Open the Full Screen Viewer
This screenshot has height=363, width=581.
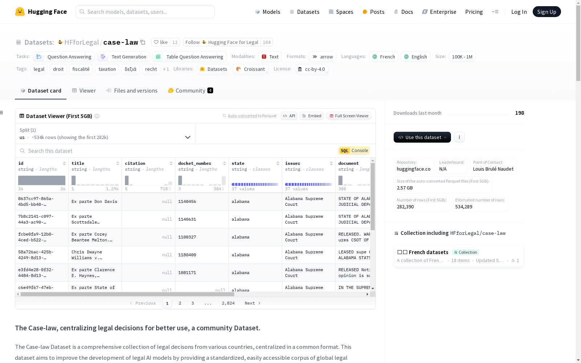(x=349, y=116)
